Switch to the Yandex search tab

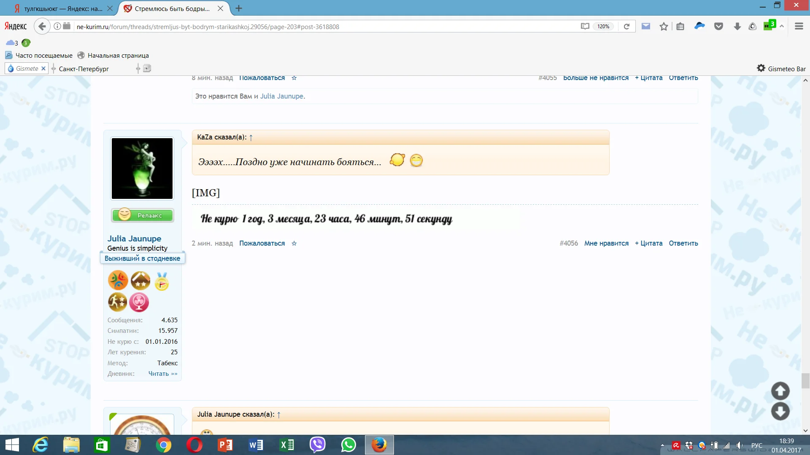(x=63, y=8)
